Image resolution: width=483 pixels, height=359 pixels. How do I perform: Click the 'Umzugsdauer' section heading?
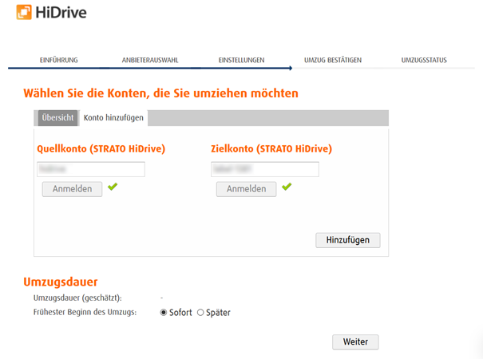tap(61, 282)
